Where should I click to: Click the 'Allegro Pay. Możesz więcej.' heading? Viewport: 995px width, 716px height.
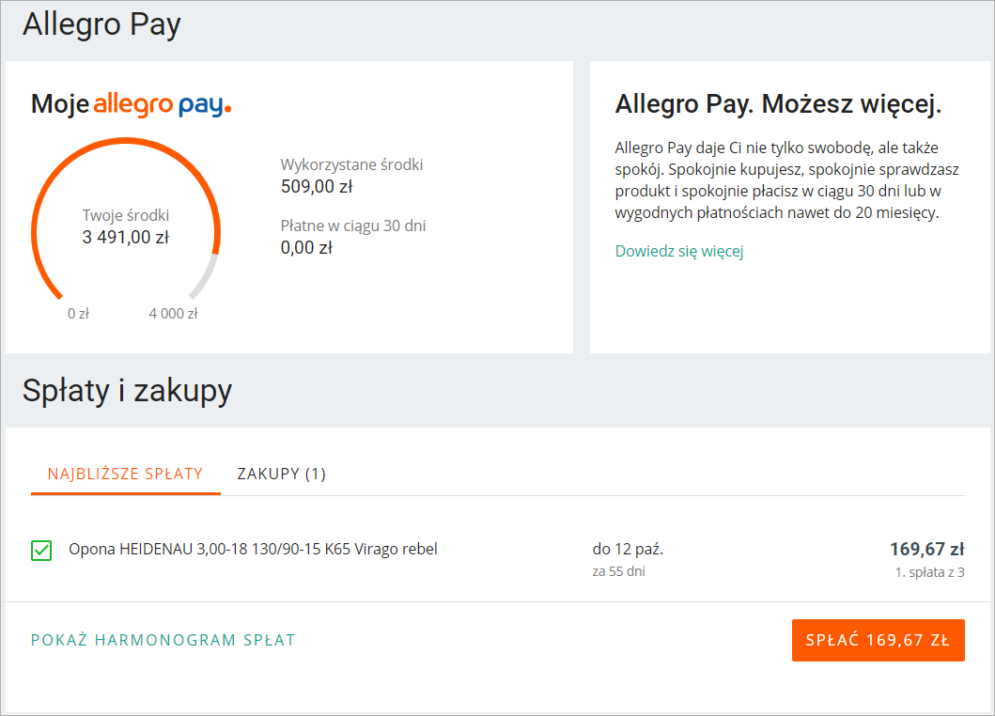(778, 104)
